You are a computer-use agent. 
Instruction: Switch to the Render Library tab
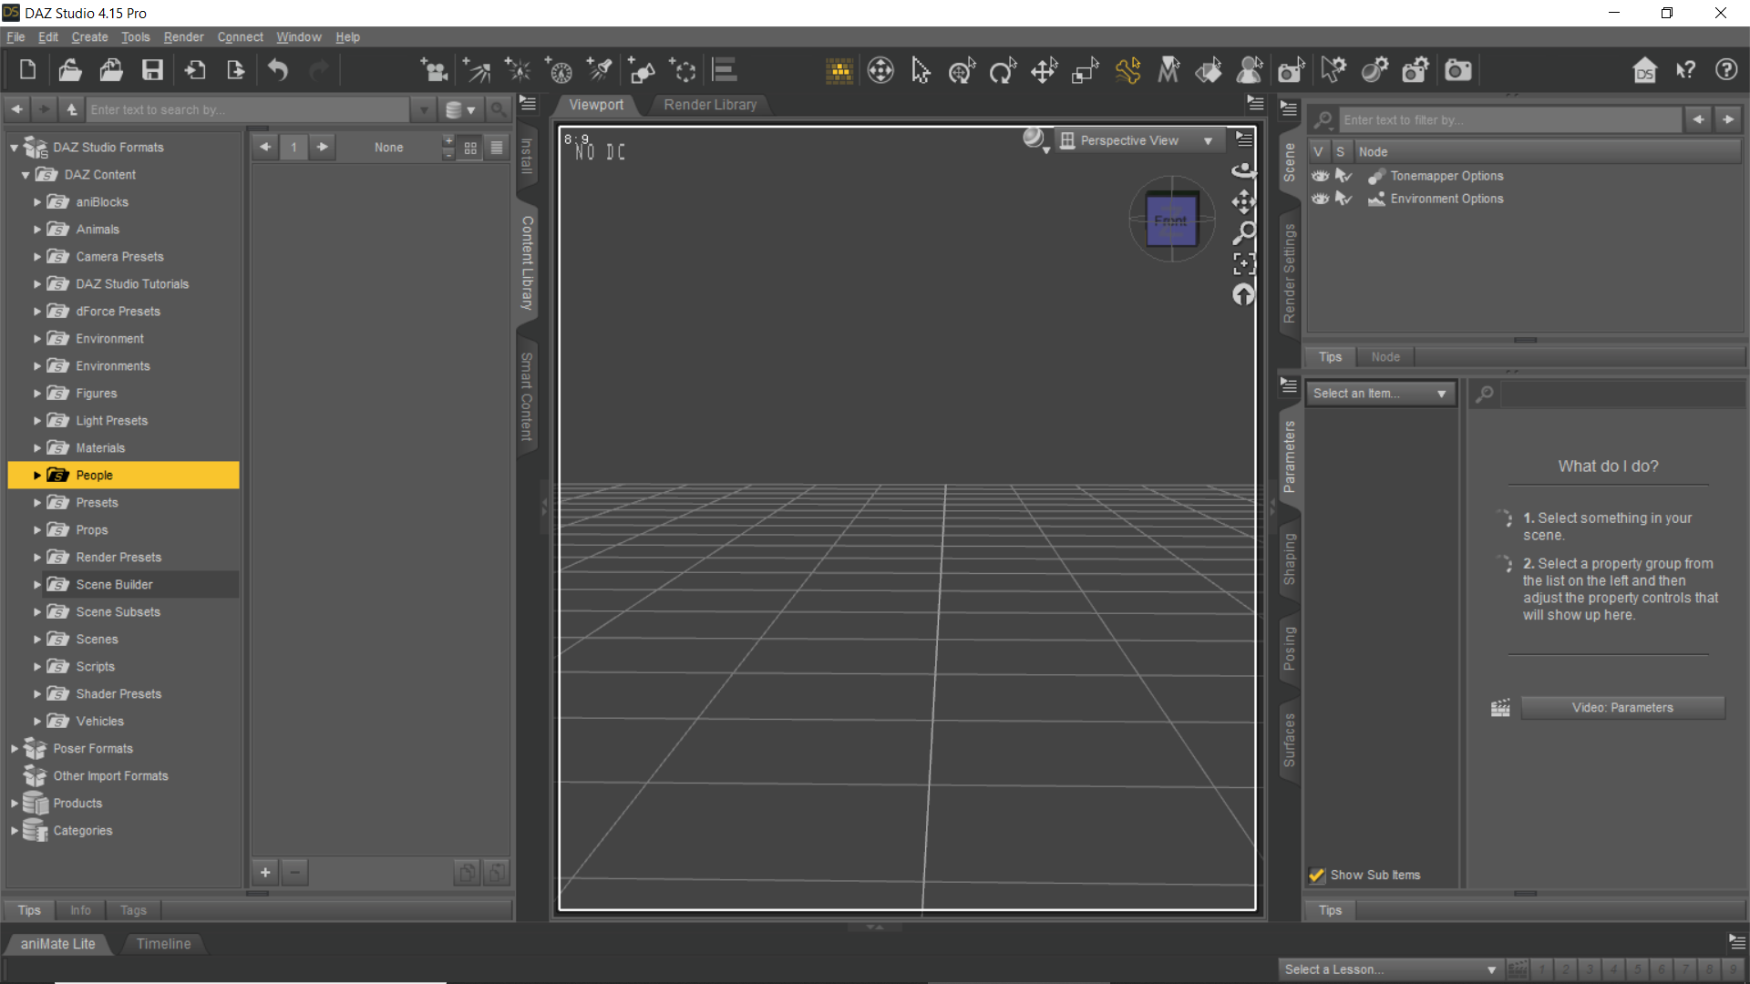(x=710, y=105)
